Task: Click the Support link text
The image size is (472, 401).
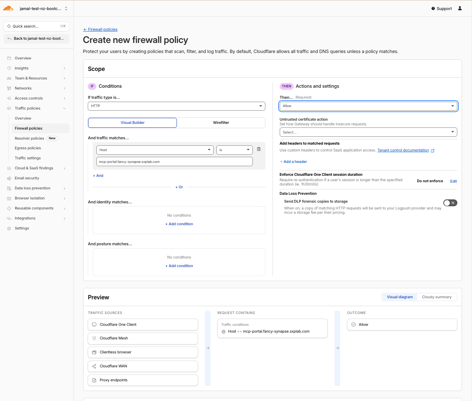Action: (x=444, y=9)
